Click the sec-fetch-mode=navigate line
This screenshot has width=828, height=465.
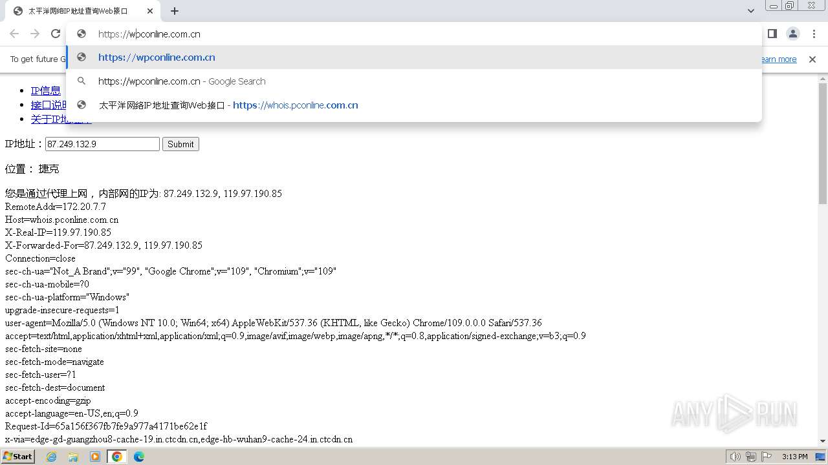[x=54, y=362]
